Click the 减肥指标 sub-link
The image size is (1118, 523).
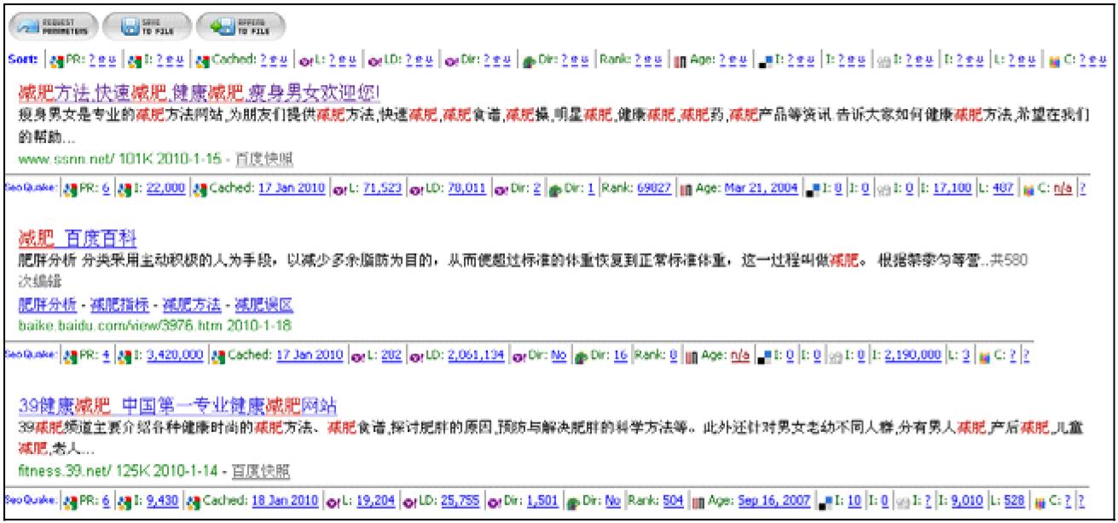[119, 304]
